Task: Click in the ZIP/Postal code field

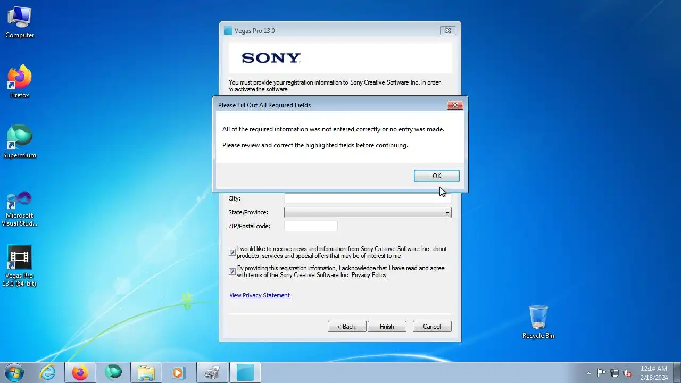Action: pos(311,226)
